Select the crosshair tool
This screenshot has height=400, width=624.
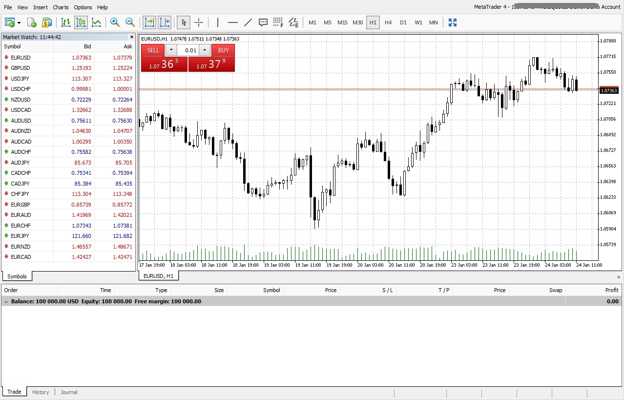199,22
